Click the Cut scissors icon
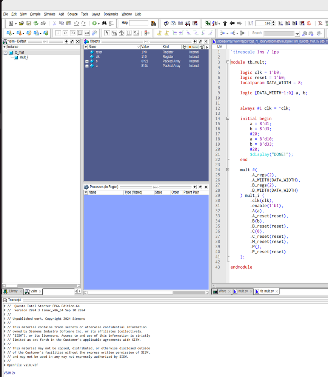 pyautogui.click(x=55, y=23)
